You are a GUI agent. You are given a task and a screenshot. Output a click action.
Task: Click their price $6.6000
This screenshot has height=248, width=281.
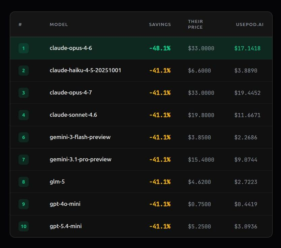199,71
